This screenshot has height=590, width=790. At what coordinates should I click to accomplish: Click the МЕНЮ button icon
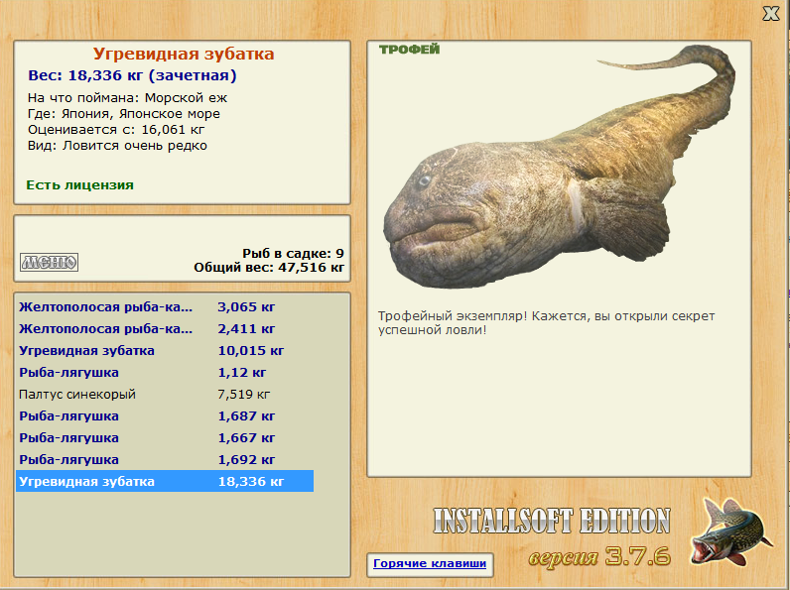[49, 262]
